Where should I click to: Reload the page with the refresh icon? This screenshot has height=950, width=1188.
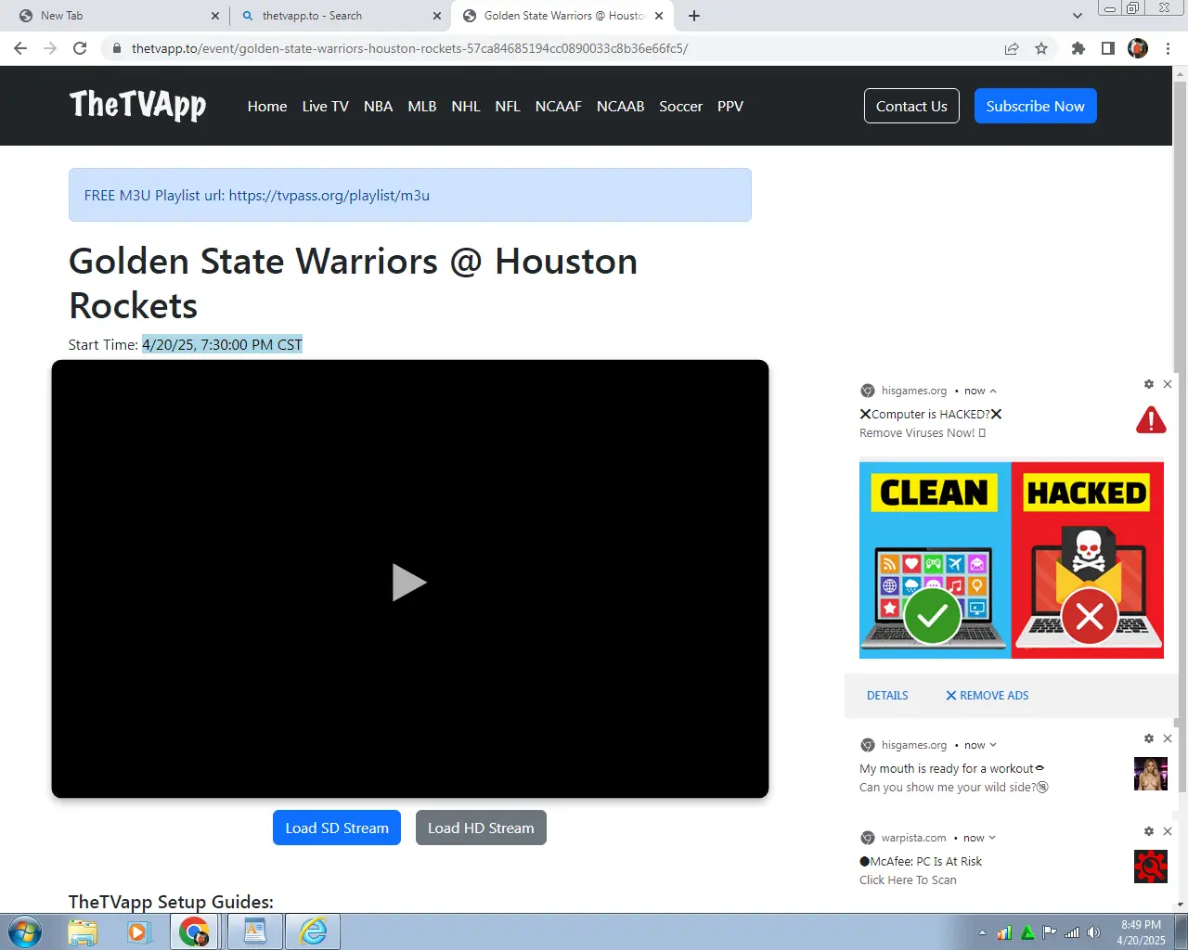point(80,48)
